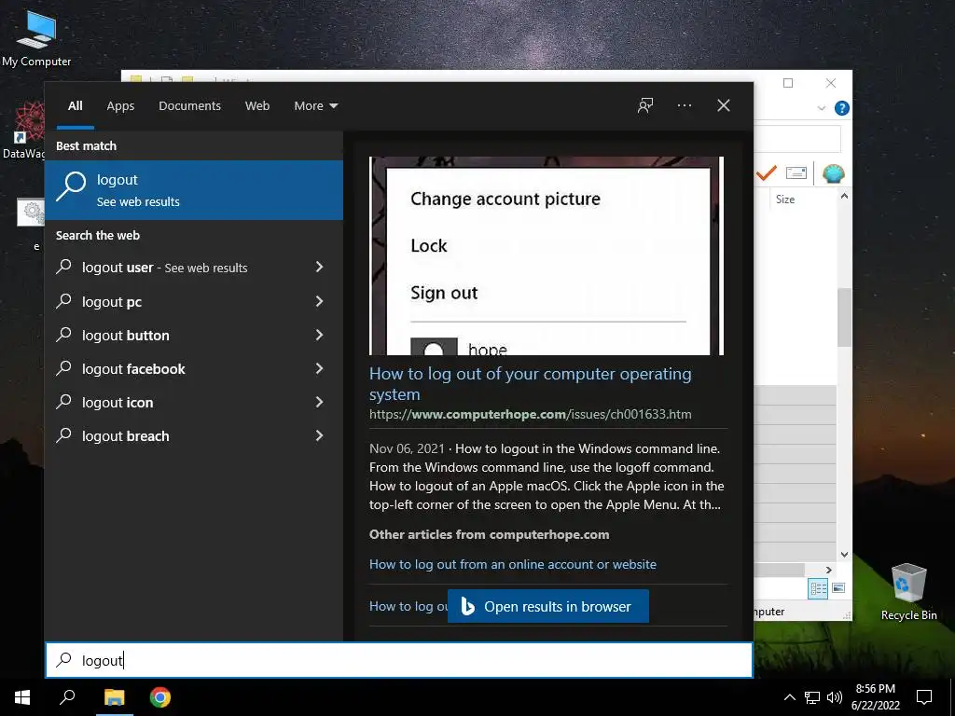Image resolution: width=955 pixels, height=716 pixels.
Task: Show hidden system tray icons
Action: [x=789, y=697]
